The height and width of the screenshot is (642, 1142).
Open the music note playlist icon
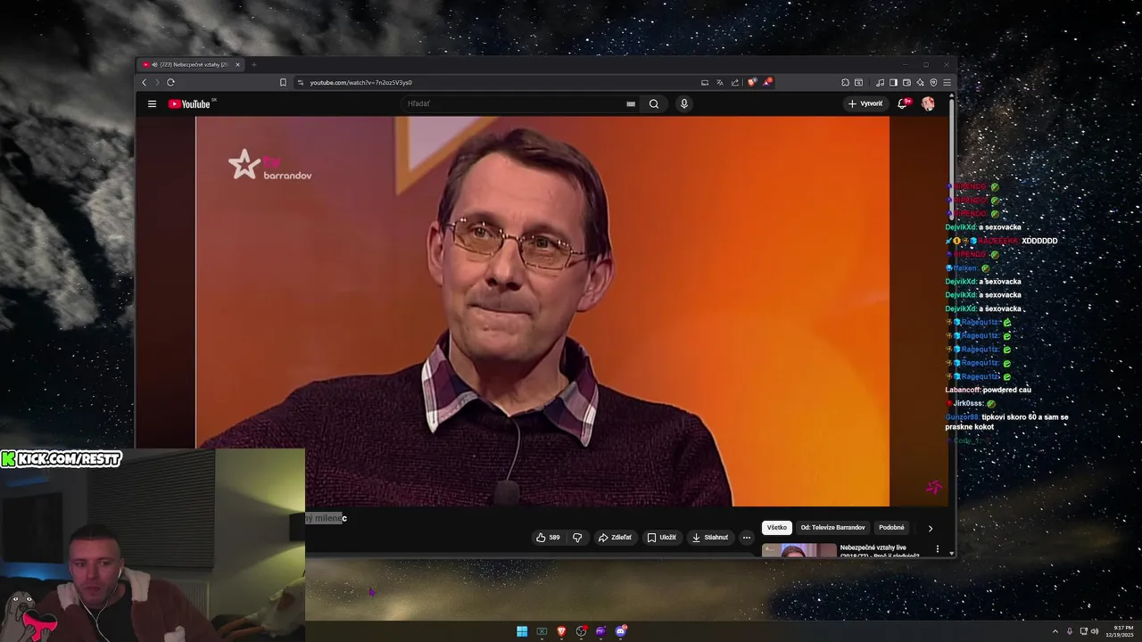click(880, 82)
